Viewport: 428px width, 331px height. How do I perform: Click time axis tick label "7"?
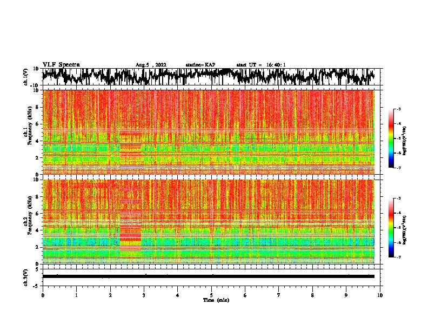point(279,295)
